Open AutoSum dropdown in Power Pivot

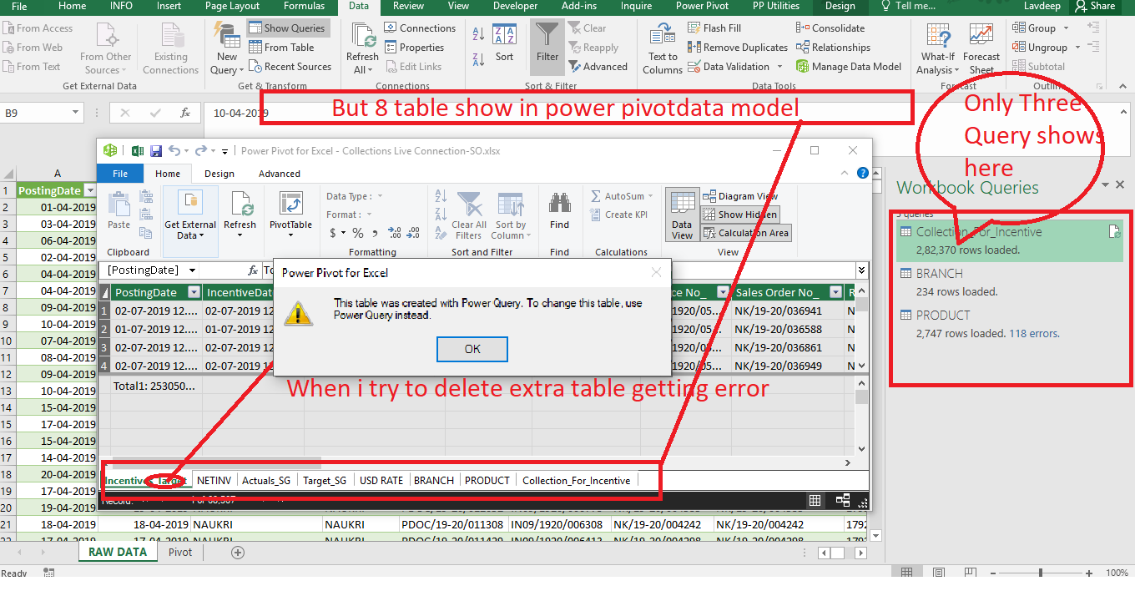pyautogui.click(x=651, y=196)
